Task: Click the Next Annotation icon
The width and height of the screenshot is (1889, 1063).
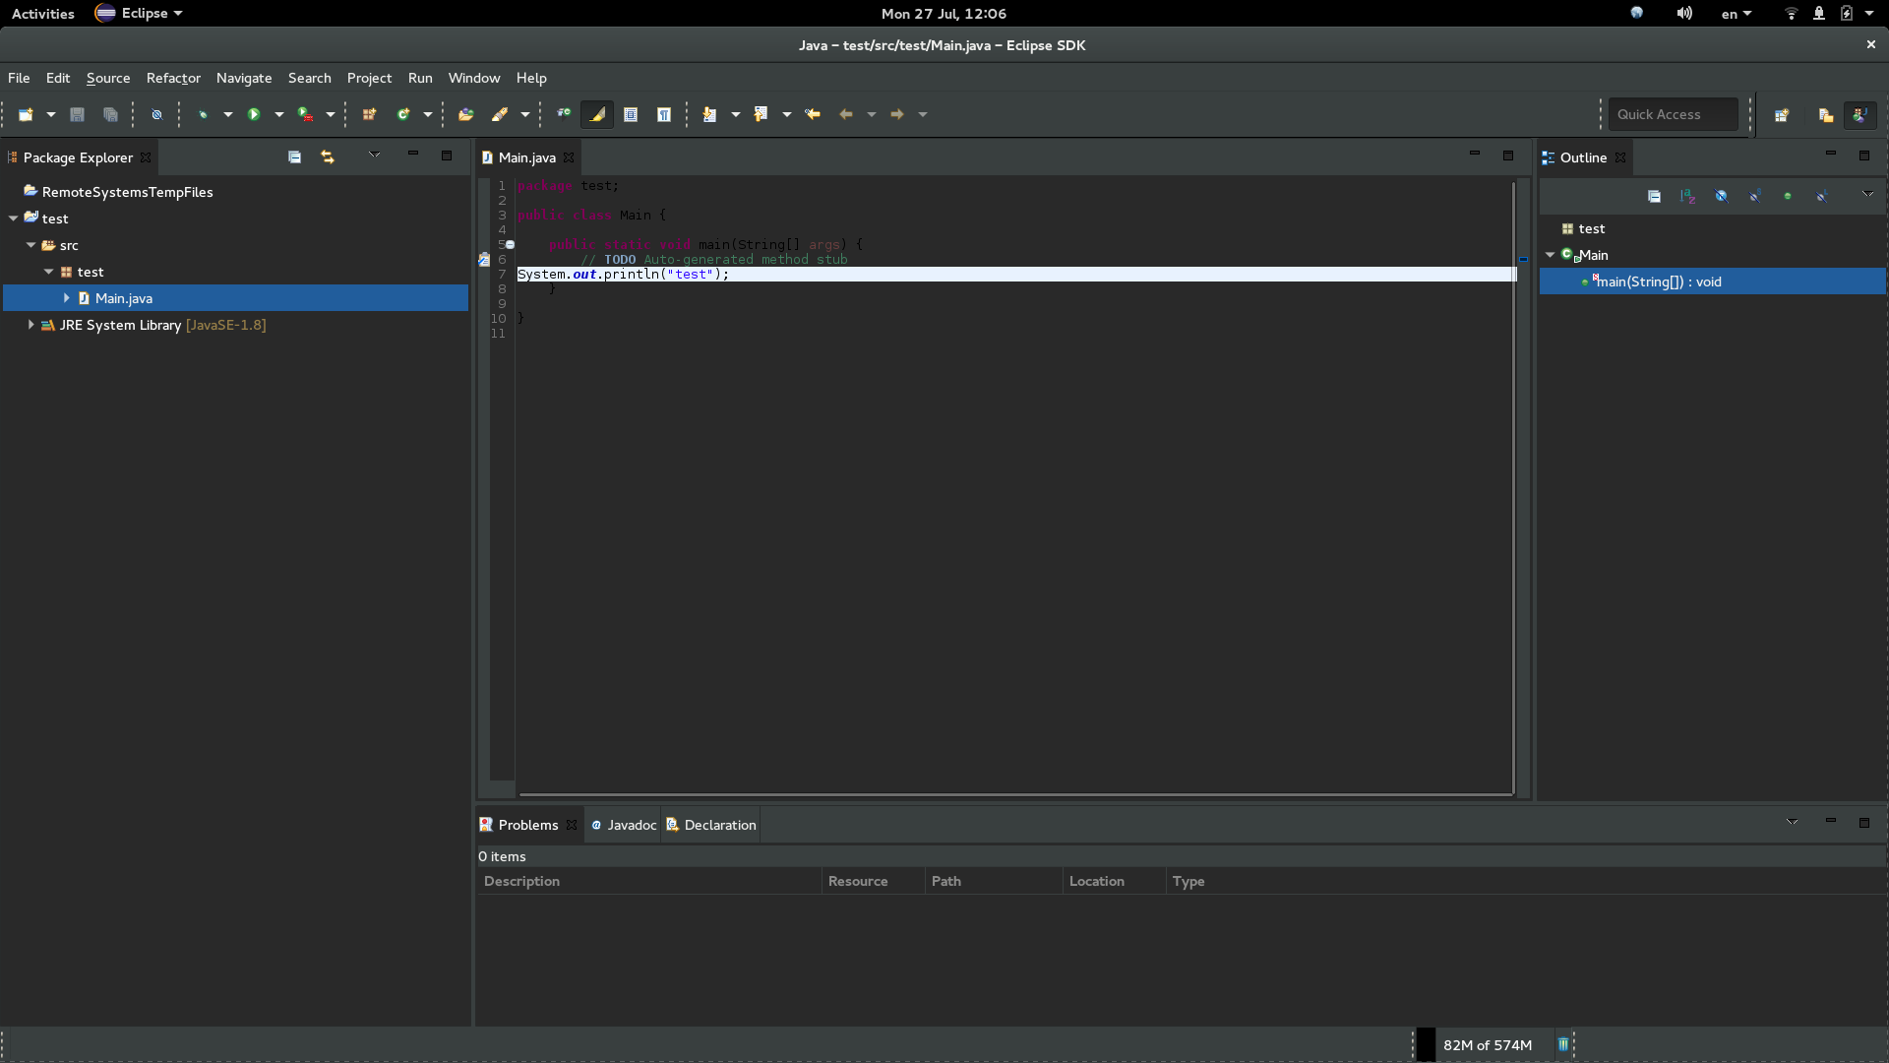Action: point(709,114)
